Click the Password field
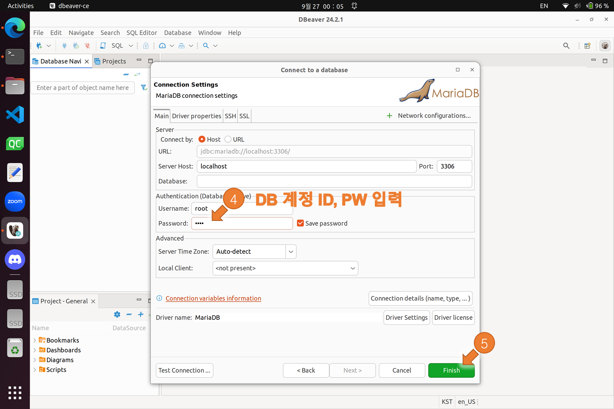The image size is (614, 409). coord(242,223)
